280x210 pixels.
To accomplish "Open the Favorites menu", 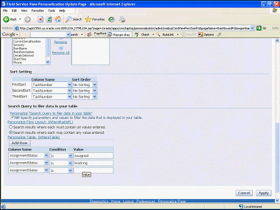I will [38, 10].
